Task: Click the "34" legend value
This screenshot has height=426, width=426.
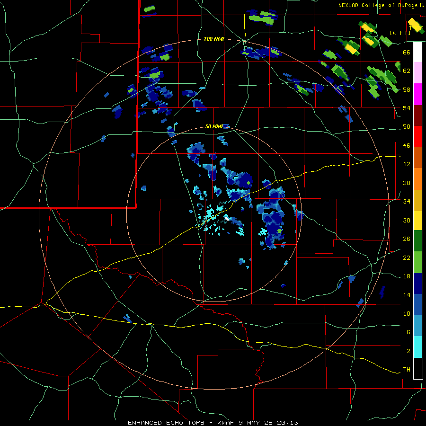Action: (x=407, y=201)
